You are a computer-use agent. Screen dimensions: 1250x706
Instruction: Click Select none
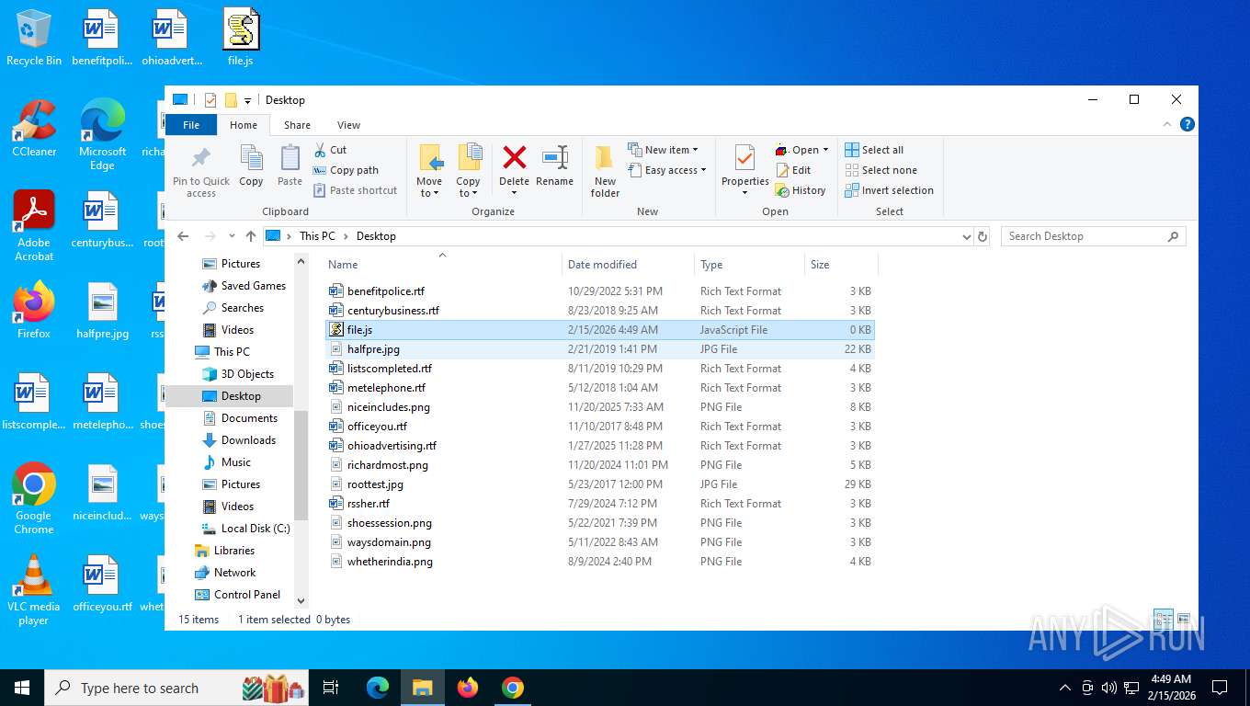pos(881,170)
